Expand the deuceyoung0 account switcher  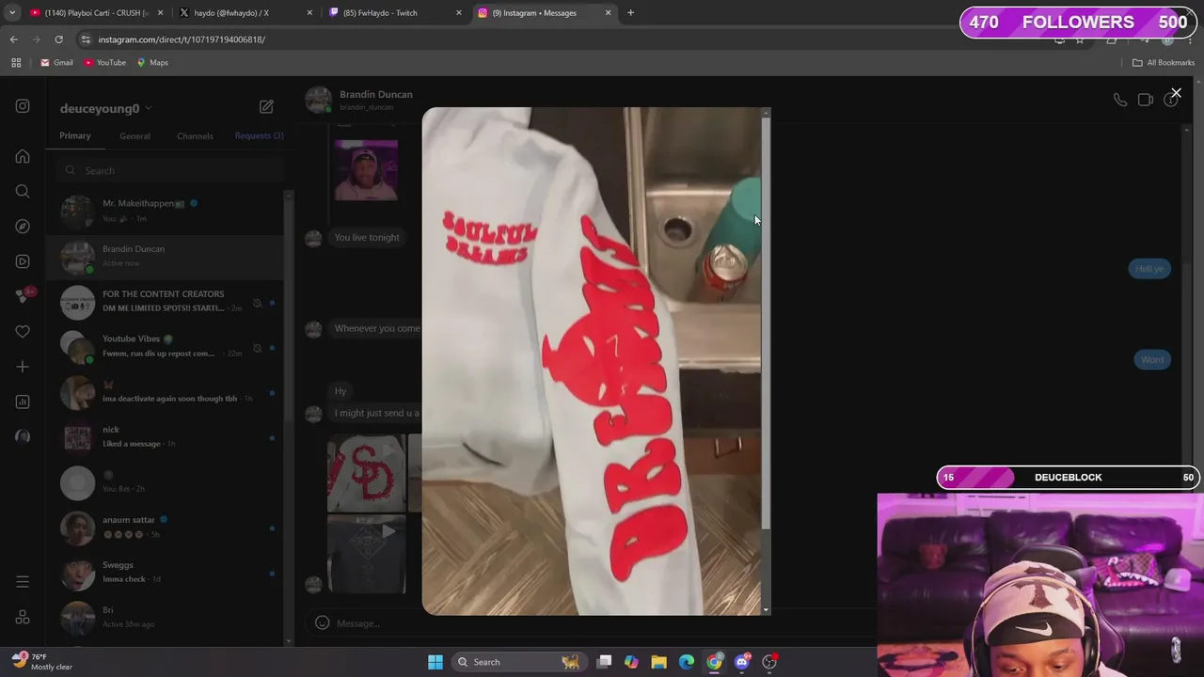[104, 108]
